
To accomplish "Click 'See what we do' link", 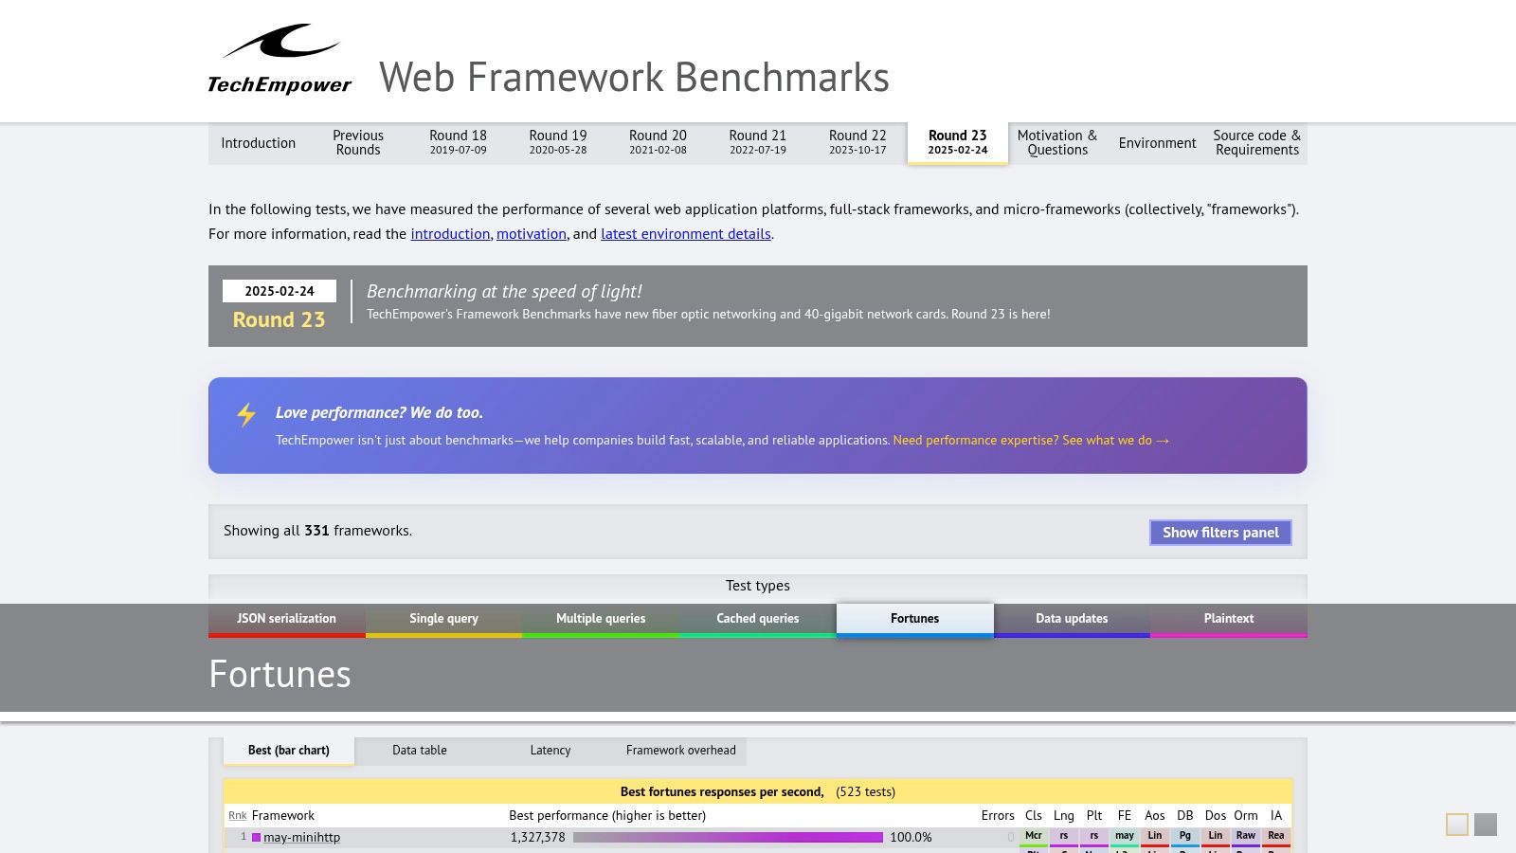I will (1031, 441).
